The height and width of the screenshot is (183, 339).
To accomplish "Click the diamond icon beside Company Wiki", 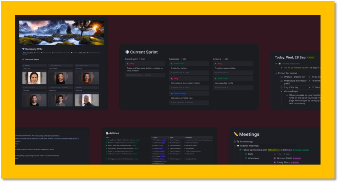I will click(x=23, y=49).
